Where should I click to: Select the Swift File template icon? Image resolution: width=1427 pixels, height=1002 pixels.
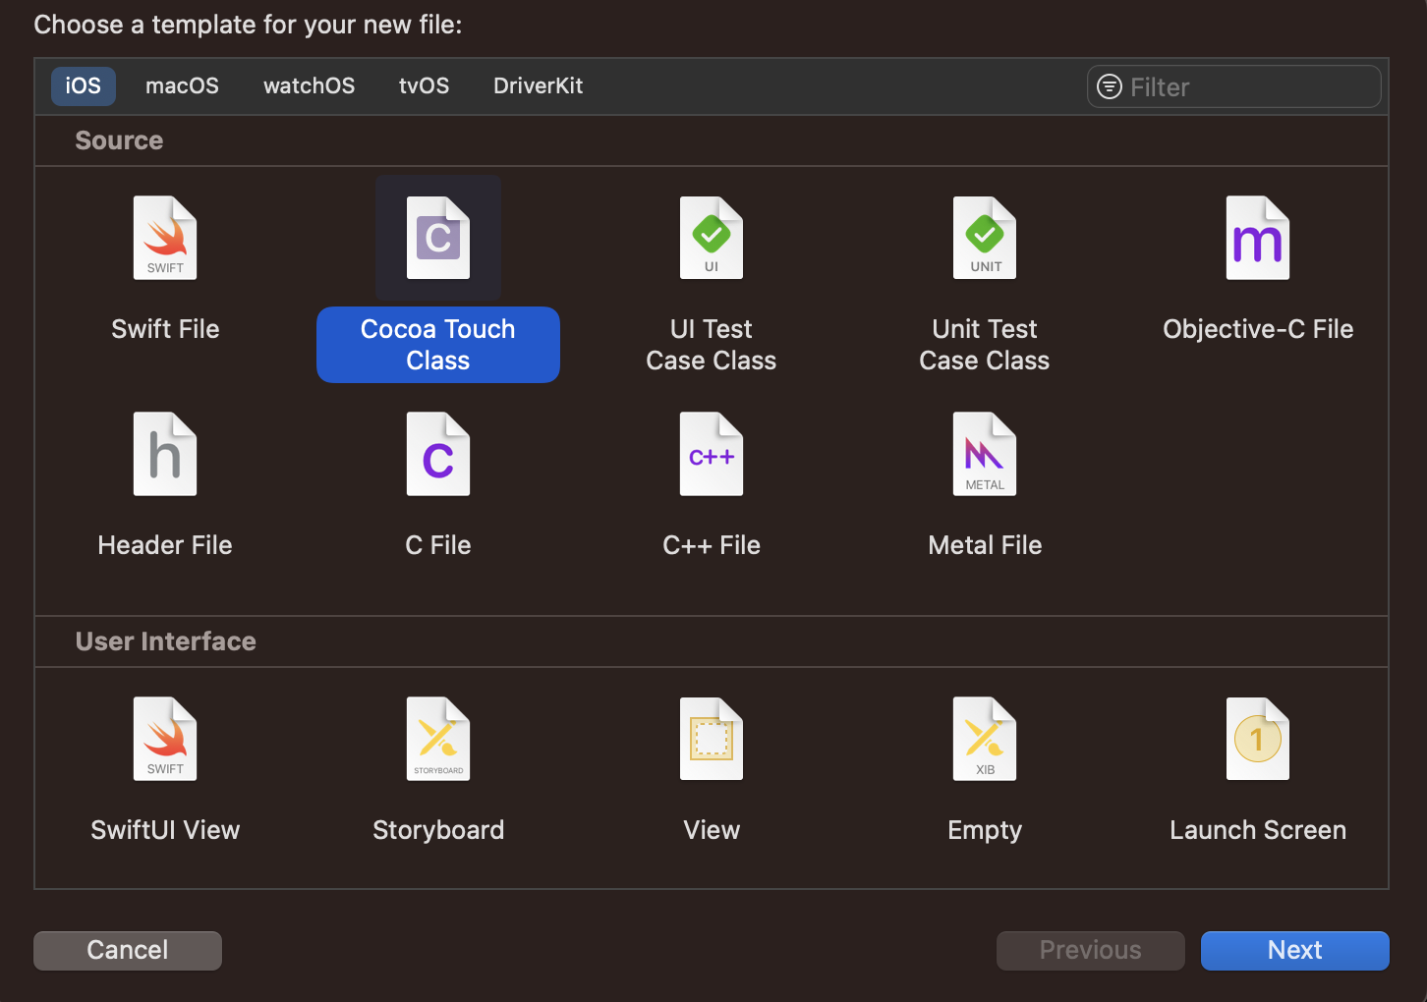point(165,239)
